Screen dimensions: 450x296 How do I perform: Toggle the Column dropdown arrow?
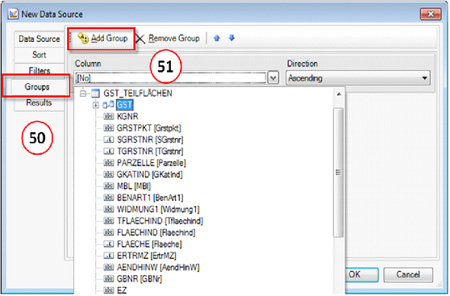pos(273,77)
